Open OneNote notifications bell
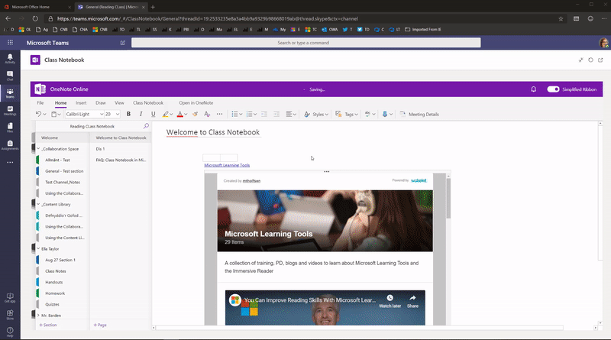Image resolution: width=611 pixels, height=340 pixels. [x=533, y=89]
